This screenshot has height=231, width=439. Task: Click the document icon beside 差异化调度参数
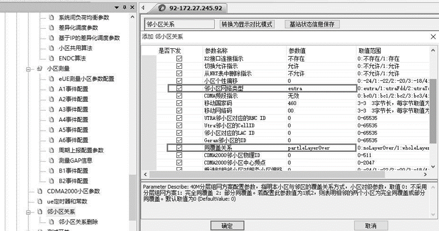(x=51, y=27)
